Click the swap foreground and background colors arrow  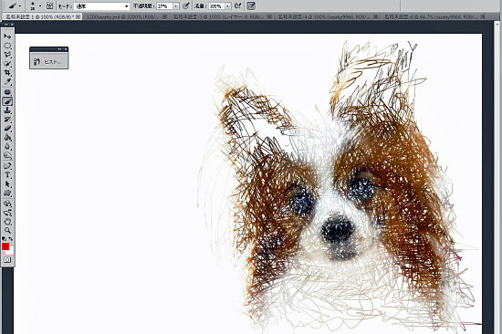click(x=11, y=239)
